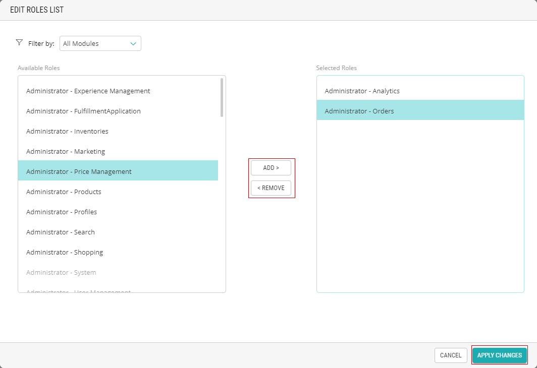537x368 pixels.
Task: Click highlighted Administrator - Price Management role
Action: (x=79, y=172)
